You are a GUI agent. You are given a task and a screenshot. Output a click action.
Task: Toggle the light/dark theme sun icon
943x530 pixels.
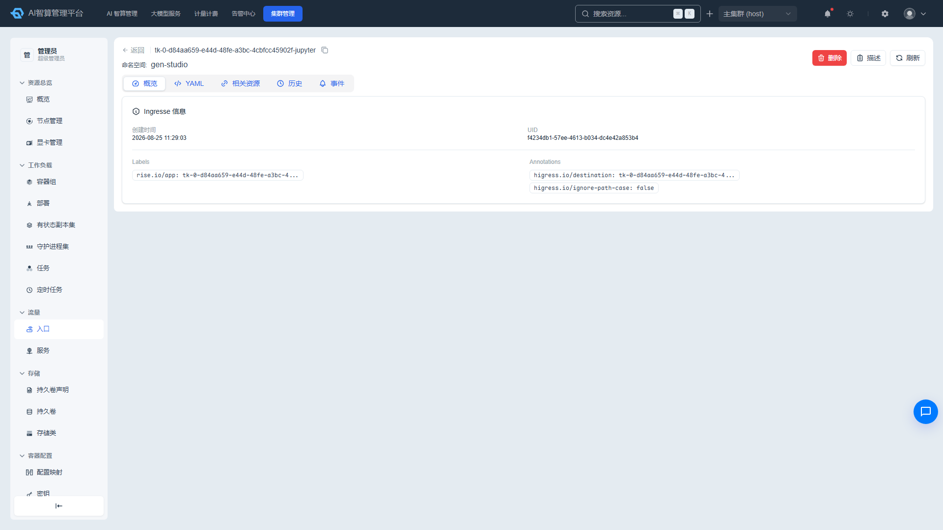[850, 14]
